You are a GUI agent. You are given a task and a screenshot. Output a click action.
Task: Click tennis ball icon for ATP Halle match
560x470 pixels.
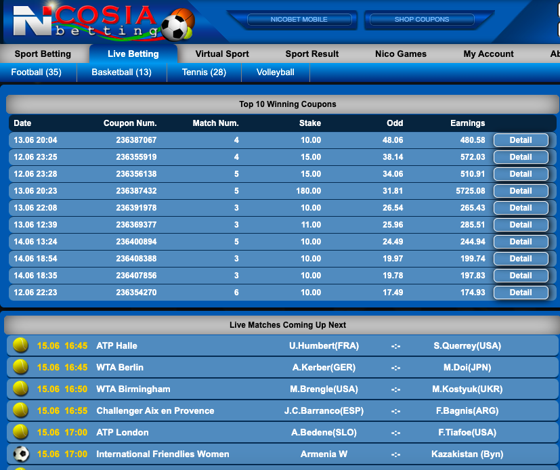click(x=21, y=345)
